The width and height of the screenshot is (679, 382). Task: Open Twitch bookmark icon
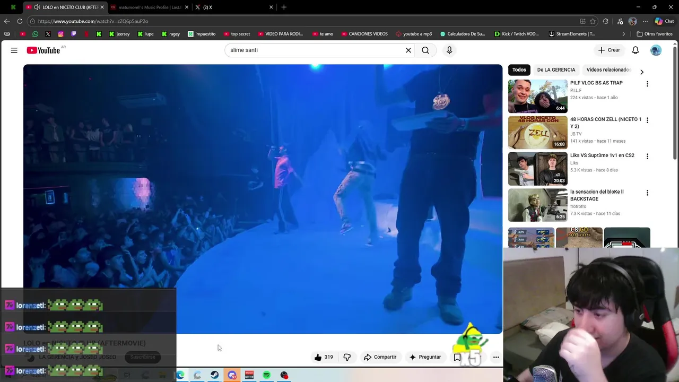coord(73,34)
